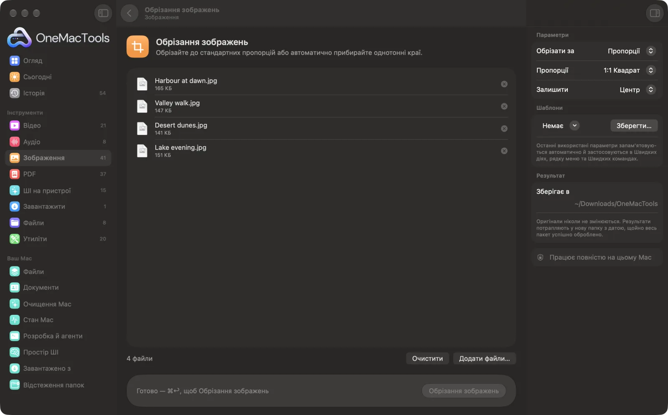Click the Зберегти… template button
The height and width of the screenshot is (415, 668).
pos(634,126)
